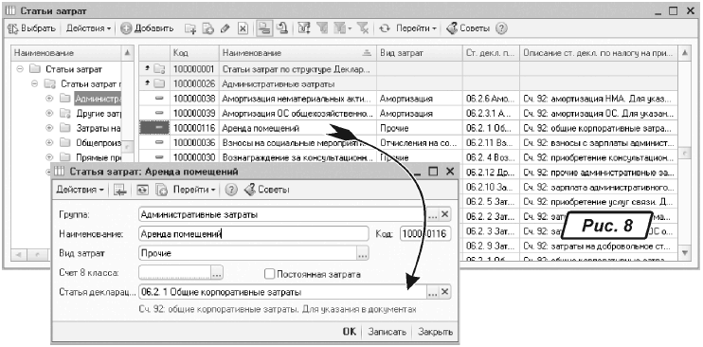Click the filter by current value icon
The width and height of the screenshot is (703, 347).
coord(321,28)
